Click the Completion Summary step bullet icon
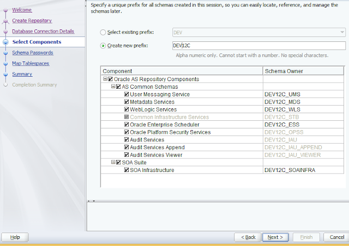Screen dimensions: 349x246 tap(6, 85)
